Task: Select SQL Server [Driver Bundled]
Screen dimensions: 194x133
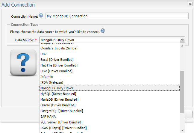Action: pos(110,122)
